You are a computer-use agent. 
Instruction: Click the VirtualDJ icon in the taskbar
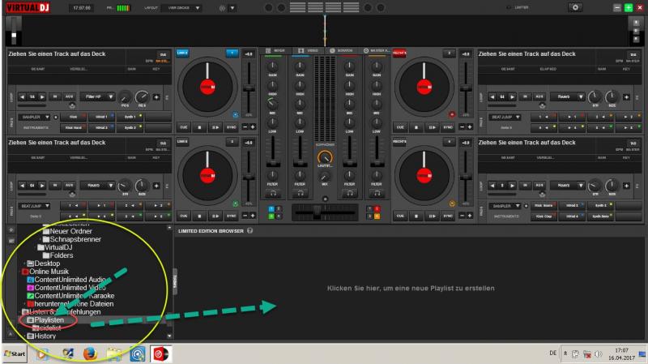(x=160, y=354)
